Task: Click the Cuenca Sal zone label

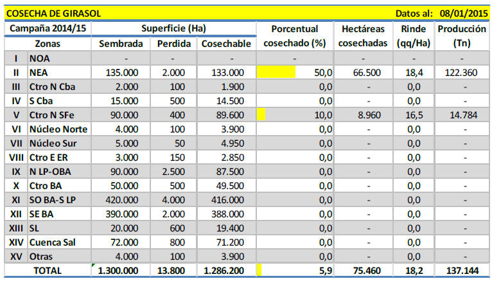Action: (x=53, y=242)
